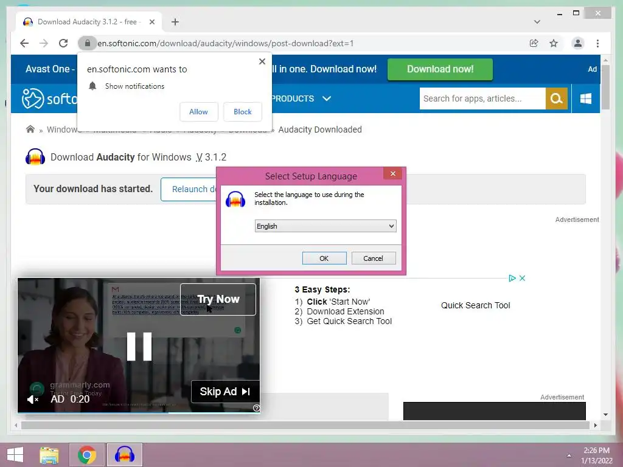The image size is (623, 467).
Task: Click the Softonic logo
Action: (x=49, y=99)
